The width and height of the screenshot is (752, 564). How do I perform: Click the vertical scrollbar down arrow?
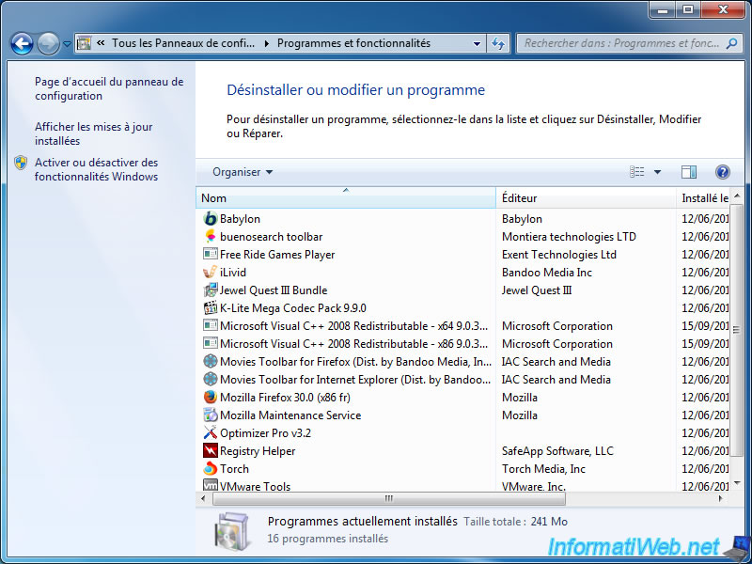737,483
